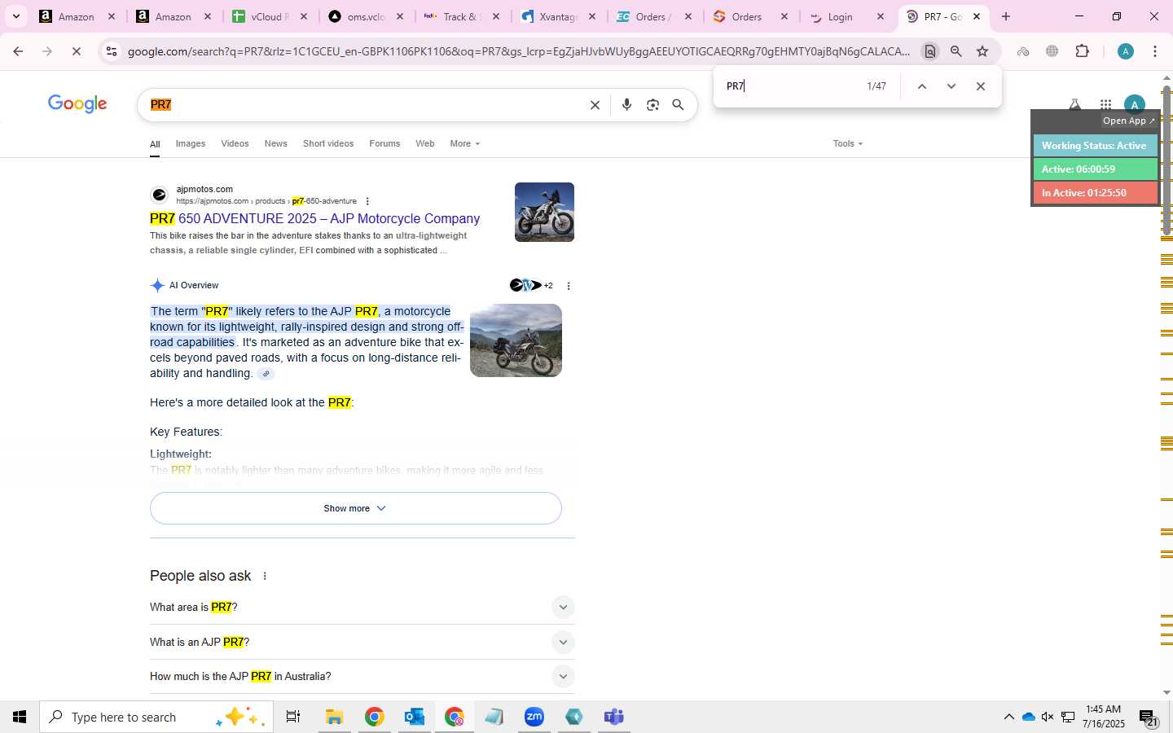Screen dimensions: 1173x733
Task: Open Google account avatar
Action: pyautogui.click(x=1134, y=103)
